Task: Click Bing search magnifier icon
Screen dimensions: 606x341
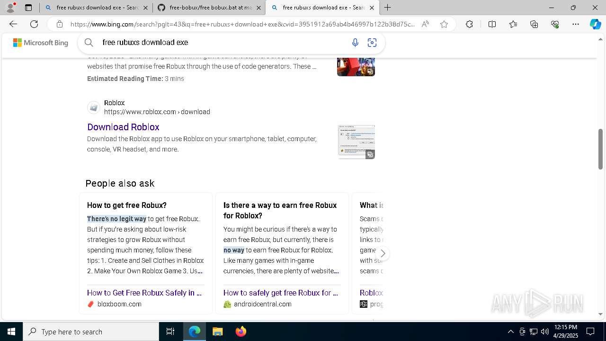Action: tap(89, 43)
